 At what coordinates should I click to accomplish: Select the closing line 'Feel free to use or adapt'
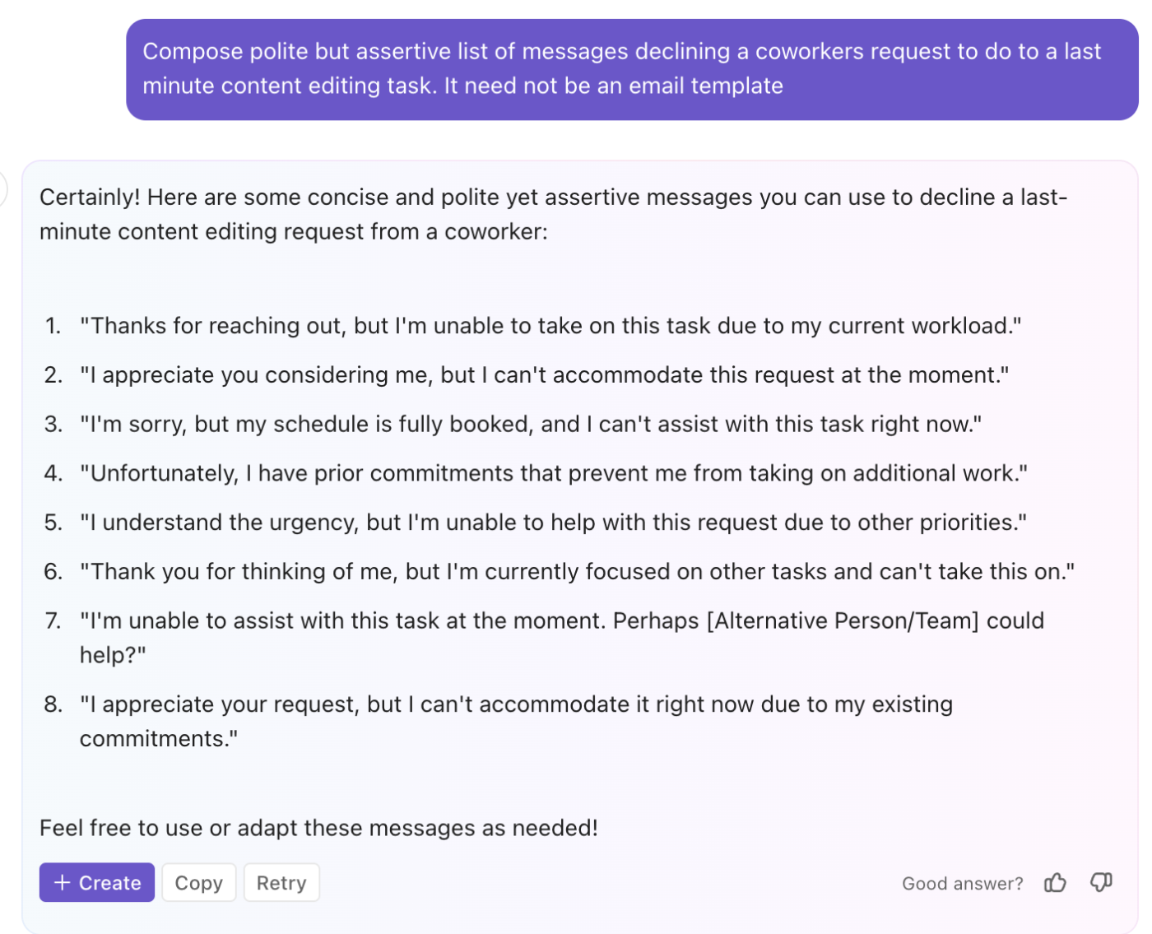[318, 829]
